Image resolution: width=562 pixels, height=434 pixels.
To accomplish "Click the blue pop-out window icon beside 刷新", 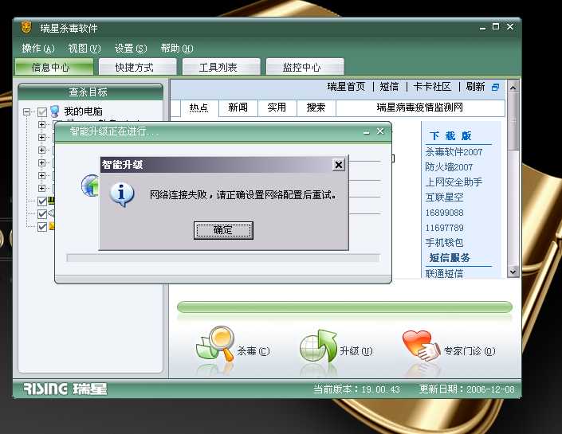I will [495, 87].
